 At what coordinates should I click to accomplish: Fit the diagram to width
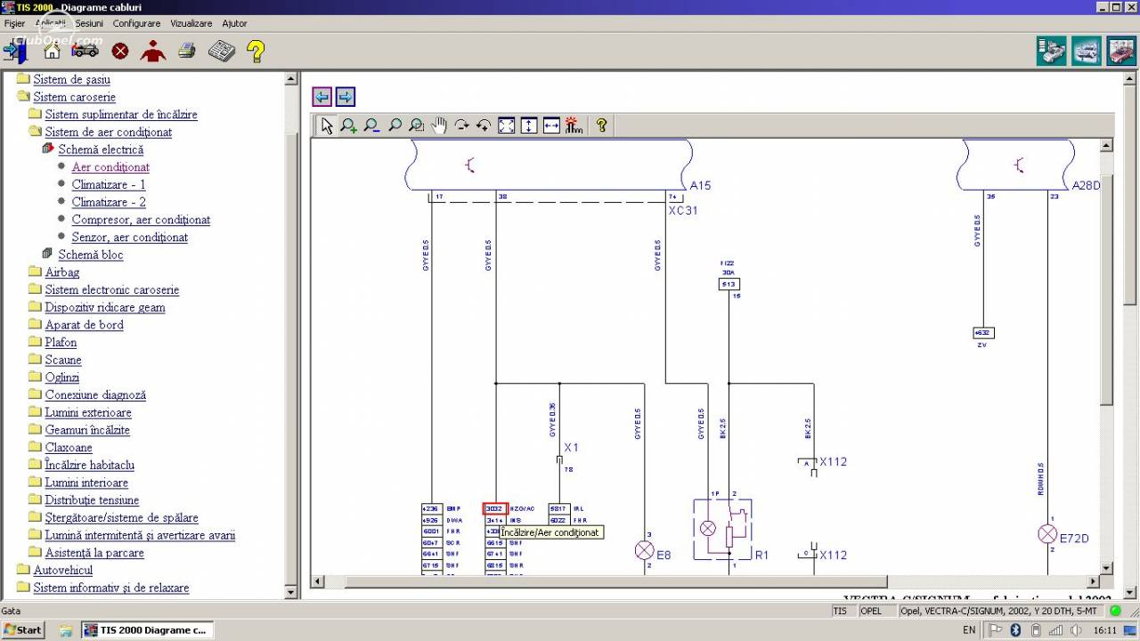551,126
